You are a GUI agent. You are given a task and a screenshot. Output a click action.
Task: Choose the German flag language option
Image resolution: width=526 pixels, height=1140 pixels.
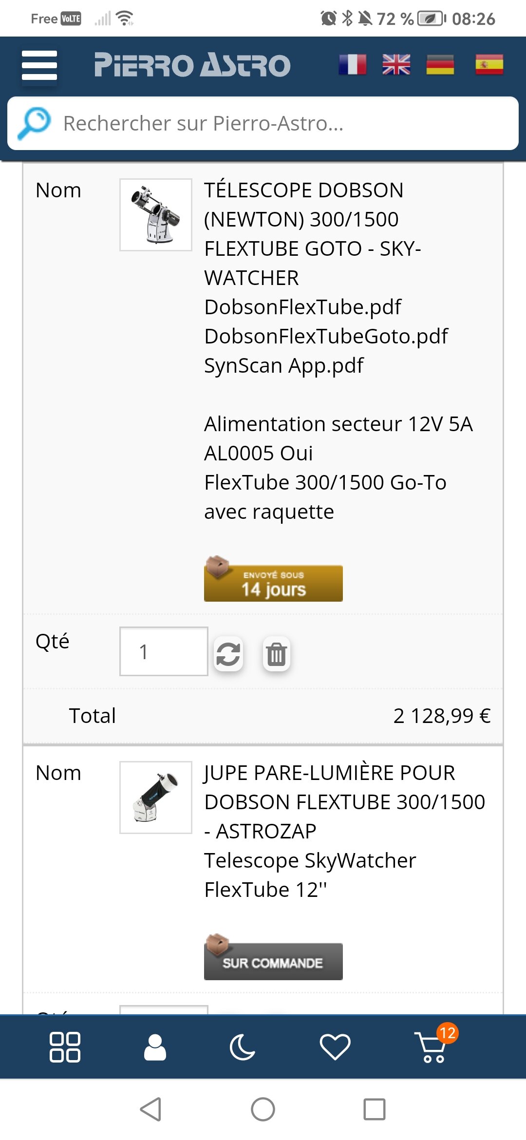(440, 64)
